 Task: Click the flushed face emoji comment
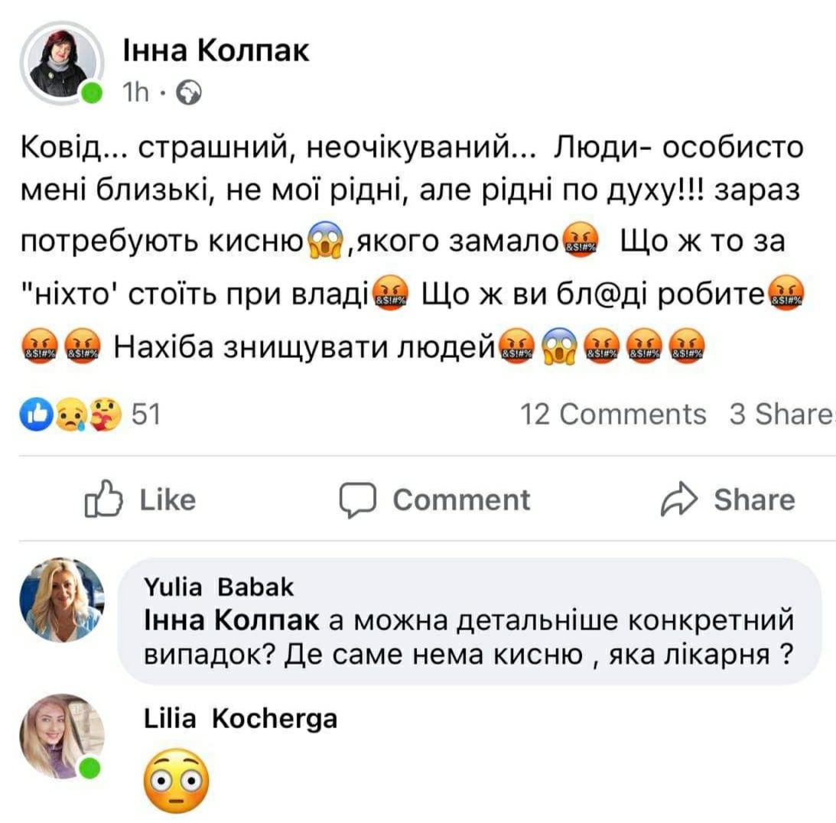(x=176, y=780)
